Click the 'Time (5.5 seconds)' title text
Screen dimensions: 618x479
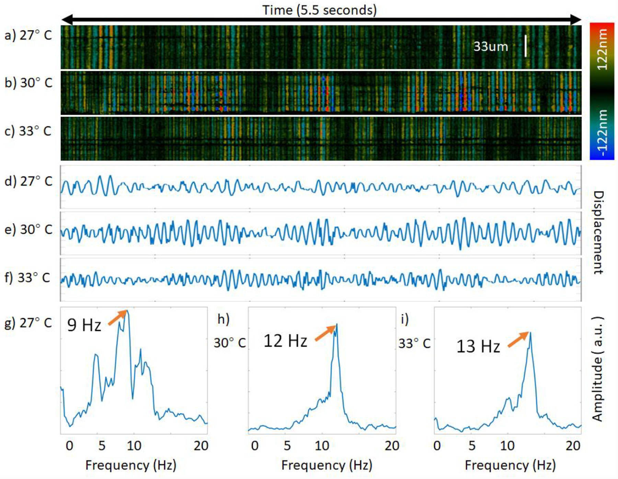point(319,10)
